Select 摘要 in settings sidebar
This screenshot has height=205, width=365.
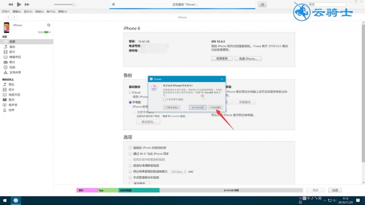tap(26, 41)
